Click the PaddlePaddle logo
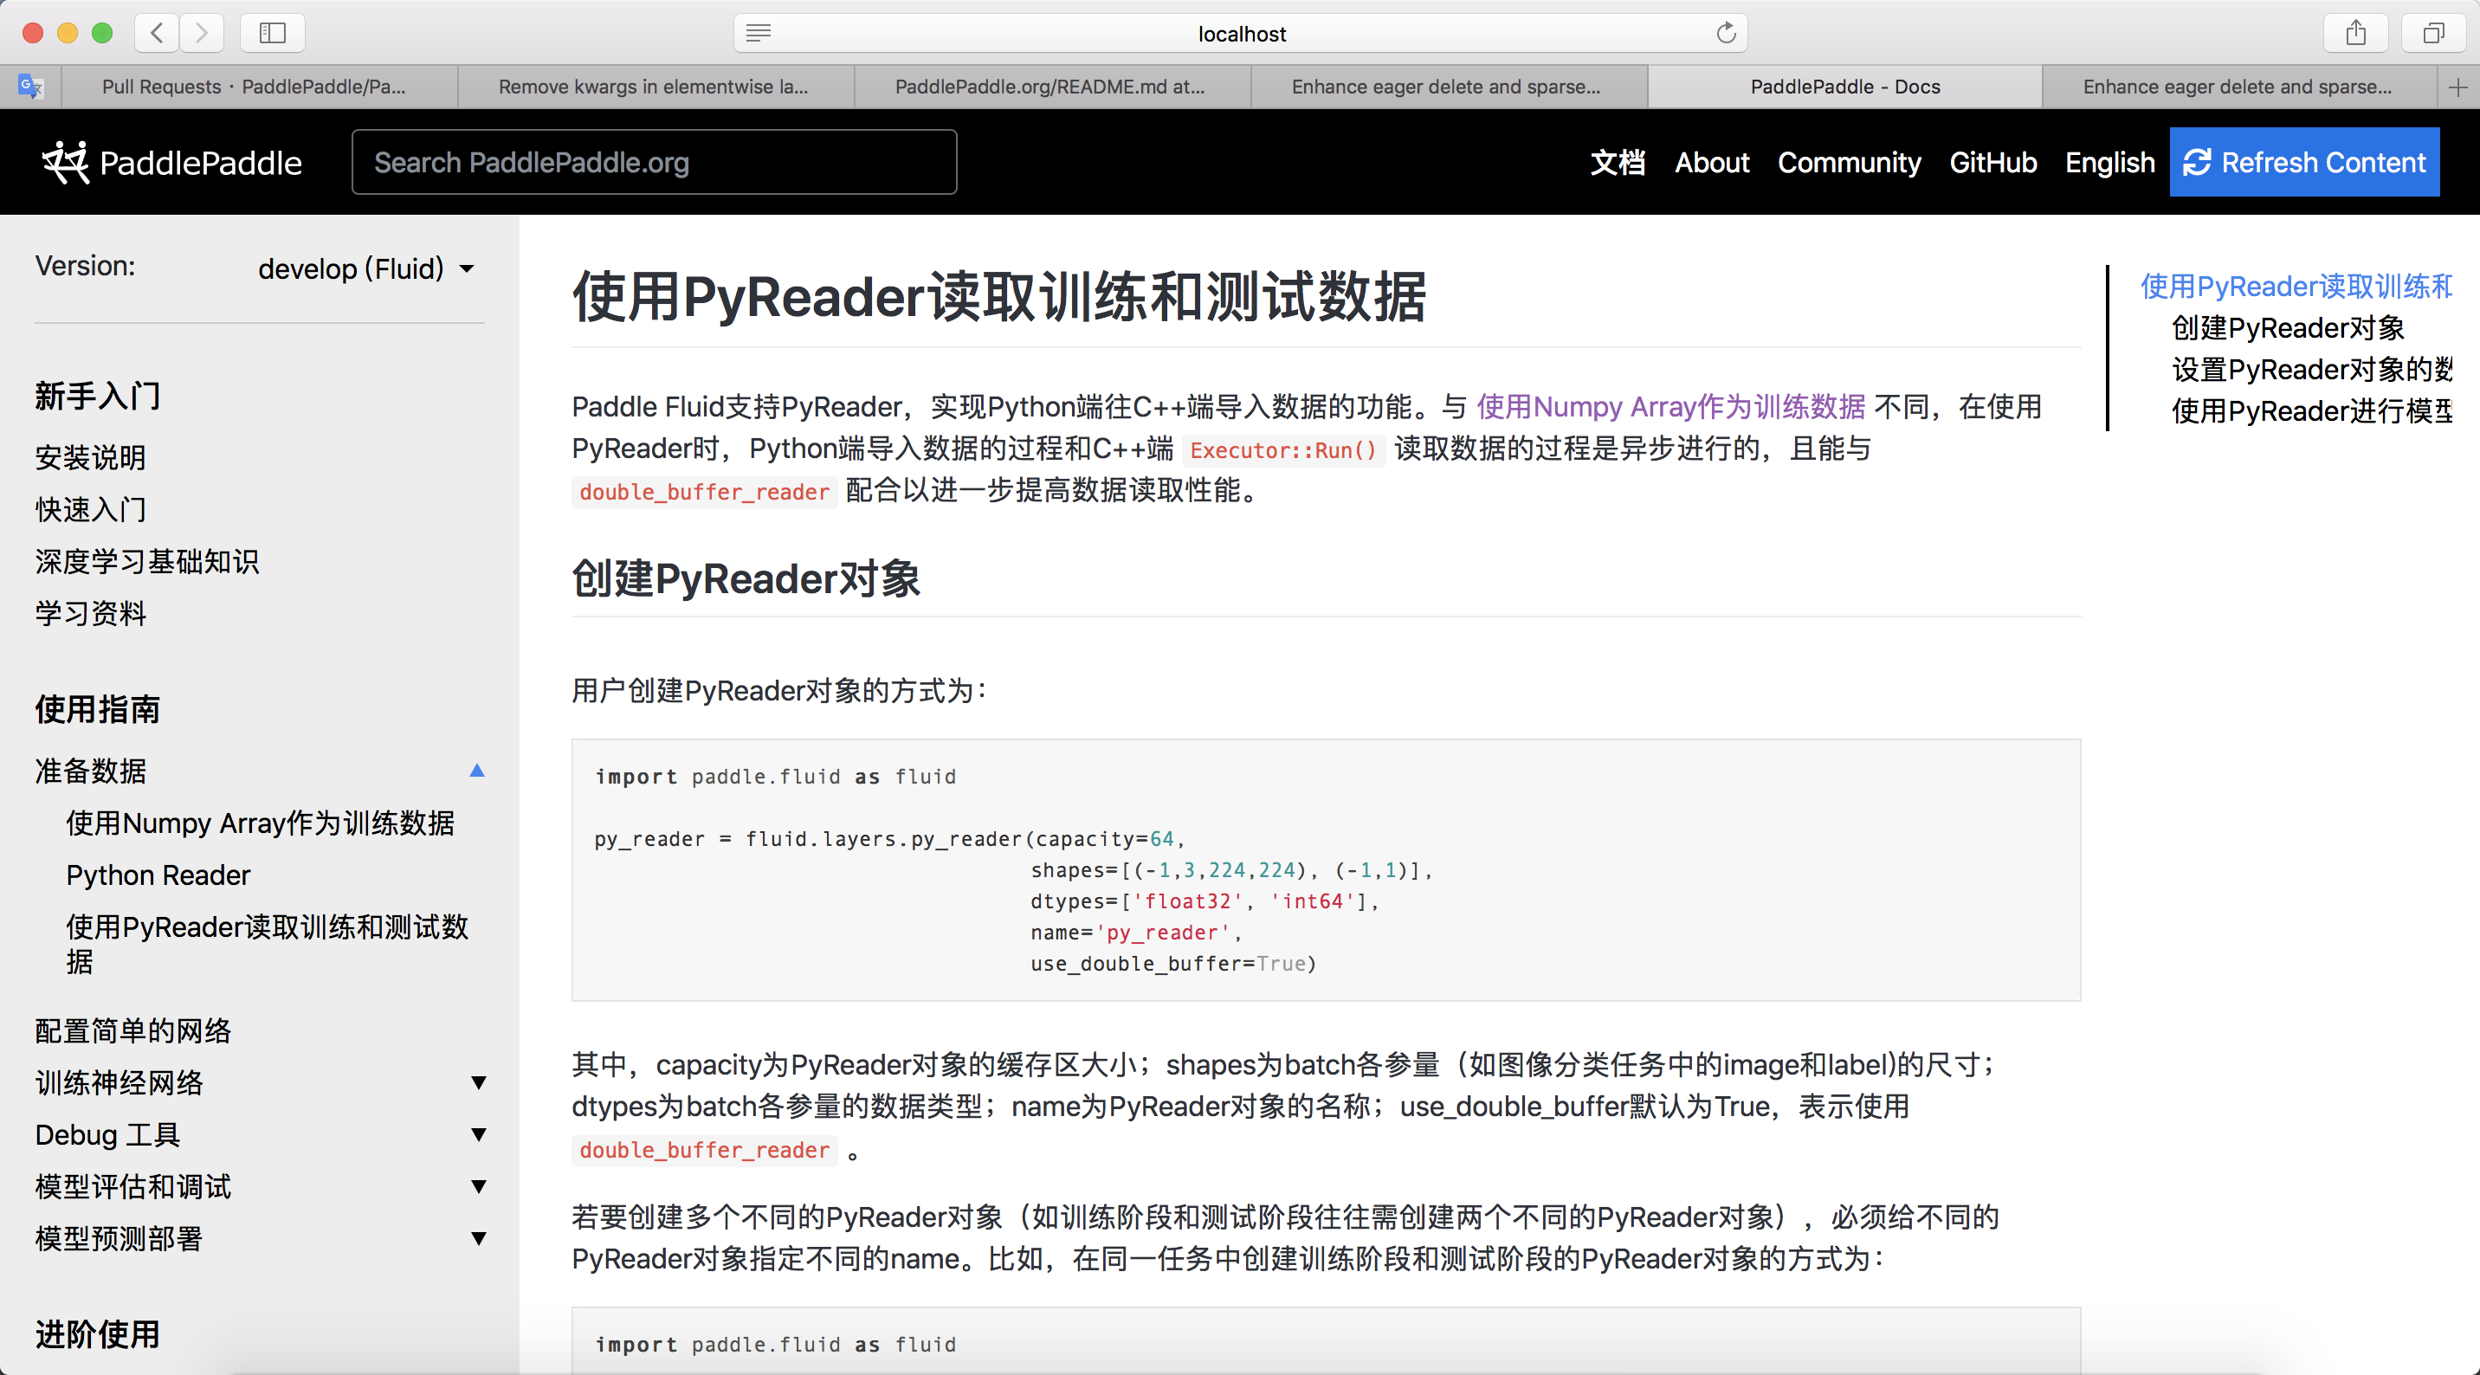2480x1375 pixels. coord(172,163)
